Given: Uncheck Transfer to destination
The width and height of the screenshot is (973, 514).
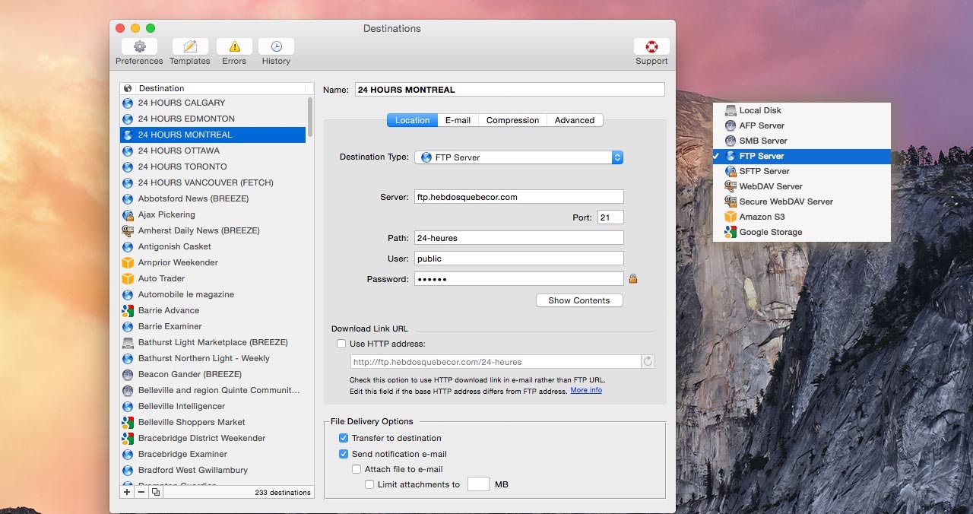Looking at the screenshot, I should pyautogui.click(x=344, y=438).
